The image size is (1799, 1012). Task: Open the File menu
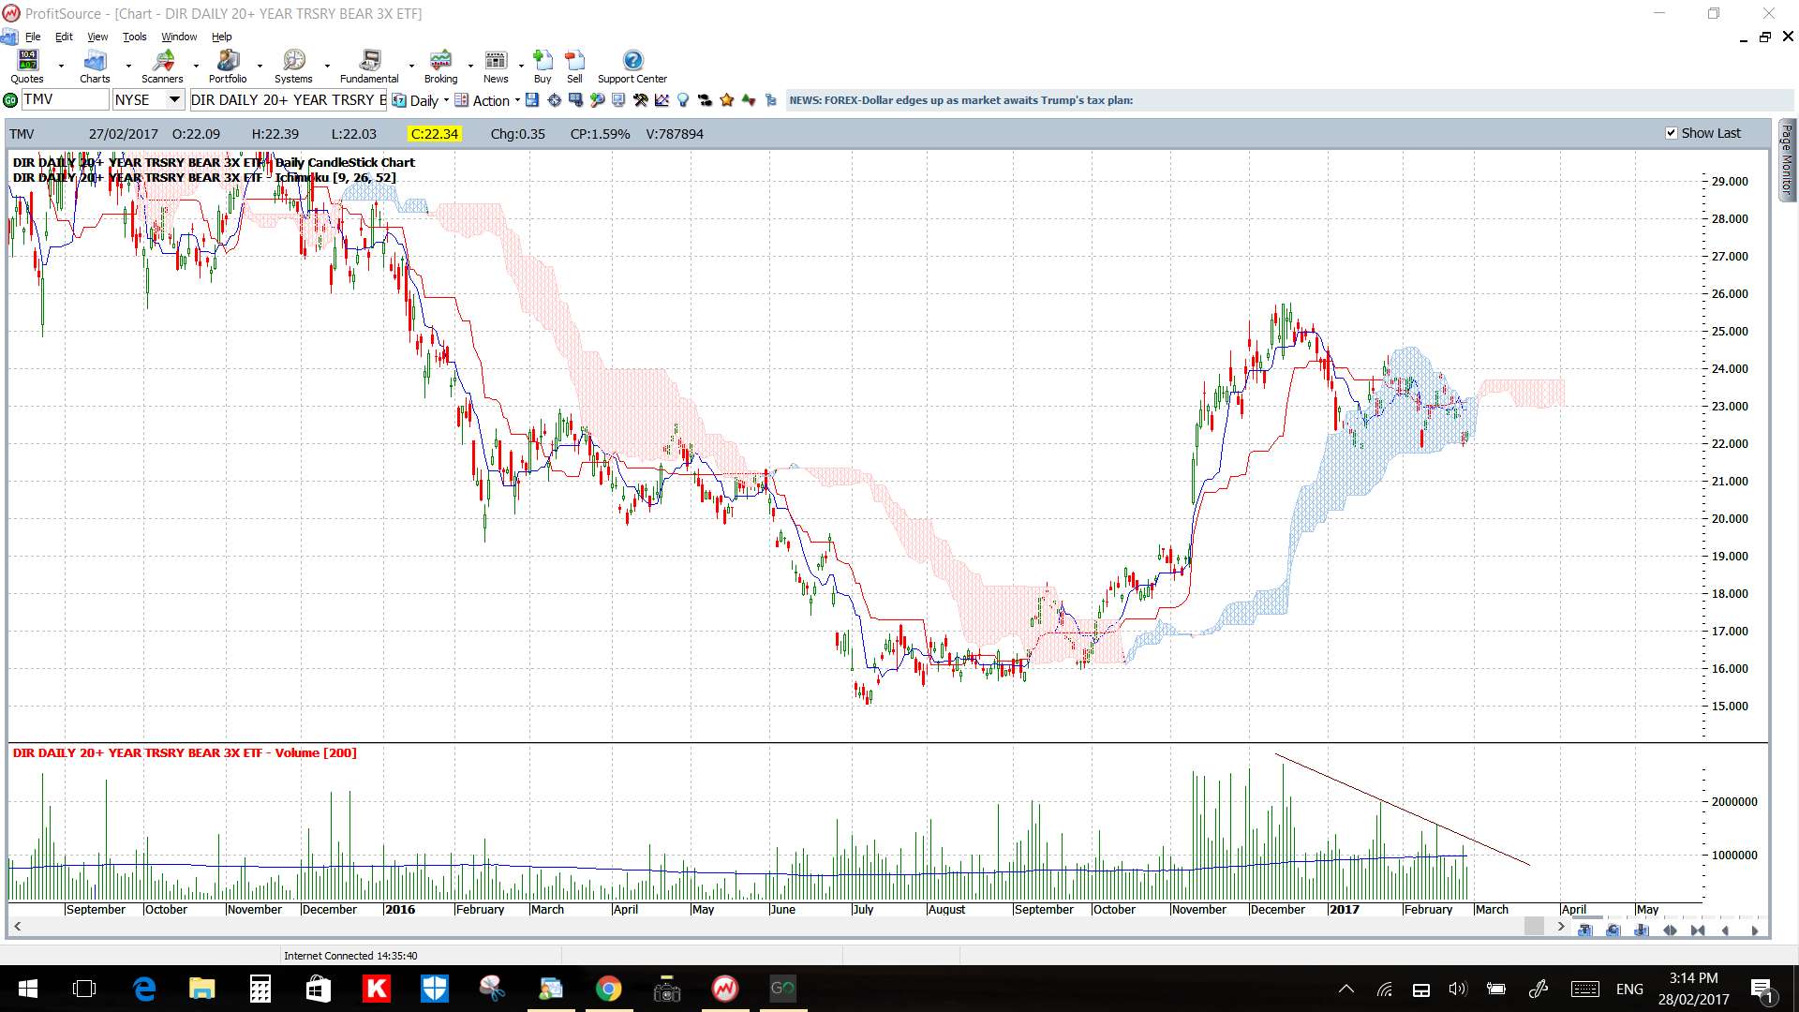click(x=33, y=37)
